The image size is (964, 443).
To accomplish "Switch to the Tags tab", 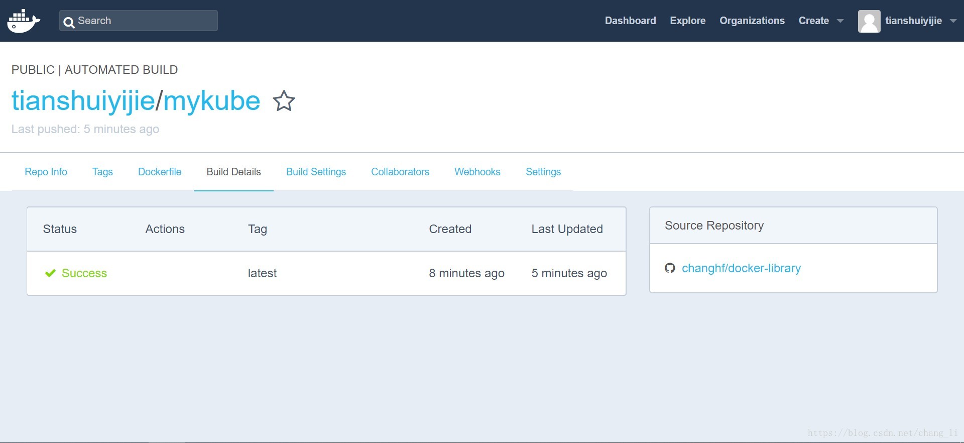I will pos(102,172).
